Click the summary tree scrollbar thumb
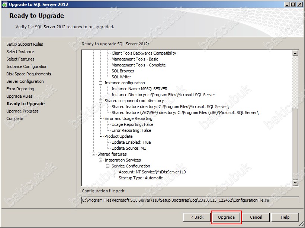Viewport: 305px width, 228px height. pos(295,144)
